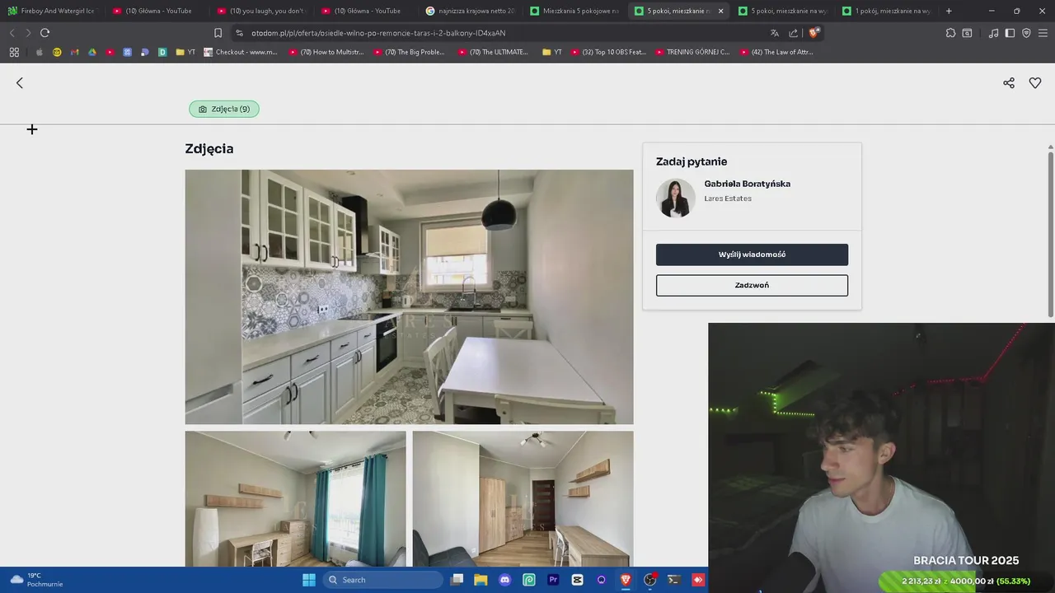Image resolution: width=1055 pixels, height=593 pixels.
Task: Open the Gmail bookmark icon
Action: coord(74,52)
